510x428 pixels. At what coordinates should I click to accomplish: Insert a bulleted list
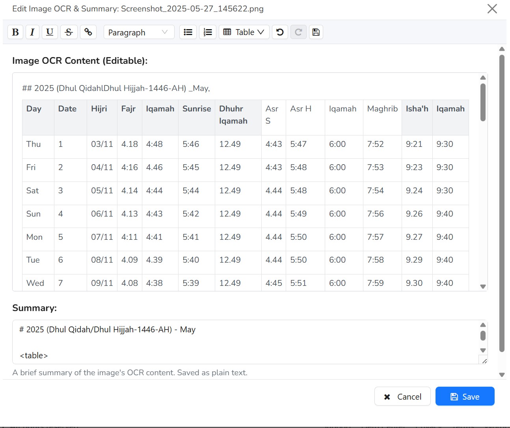pos(188,32)
